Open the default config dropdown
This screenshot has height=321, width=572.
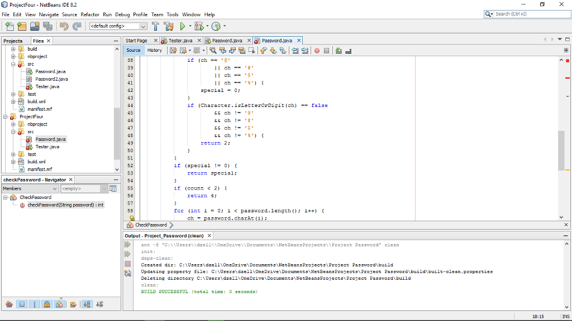[143, 26]
